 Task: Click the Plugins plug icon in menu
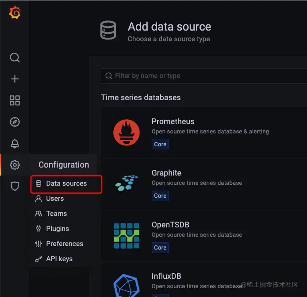(x=38, y=229)
